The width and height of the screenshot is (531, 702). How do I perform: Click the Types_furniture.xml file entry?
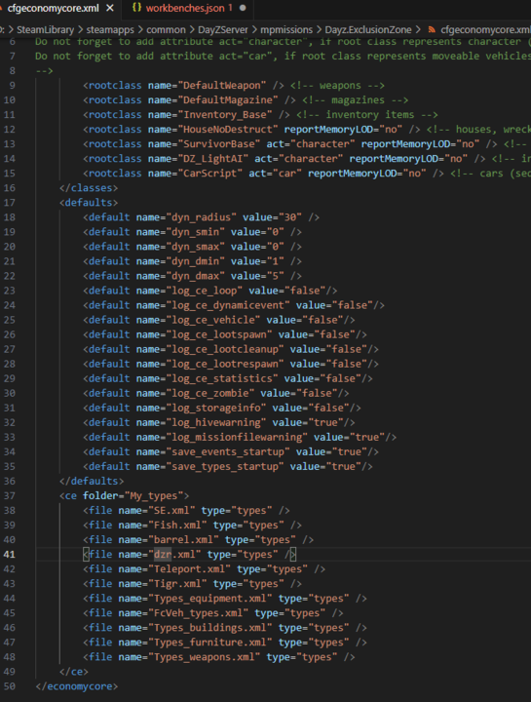click(224, 643)
